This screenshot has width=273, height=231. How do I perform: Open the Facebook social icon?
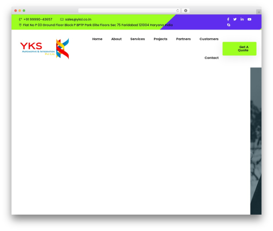[x=228, y=19]
